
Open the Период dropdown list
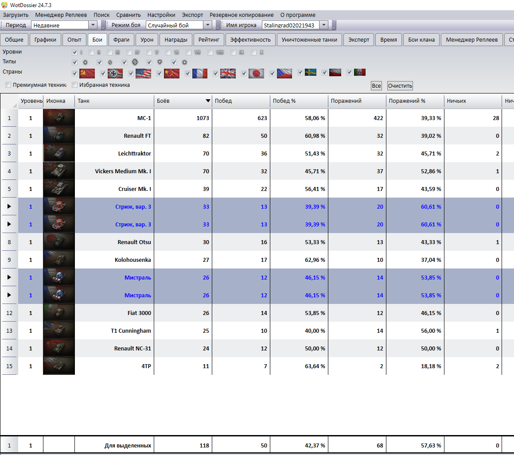[93, 25]
